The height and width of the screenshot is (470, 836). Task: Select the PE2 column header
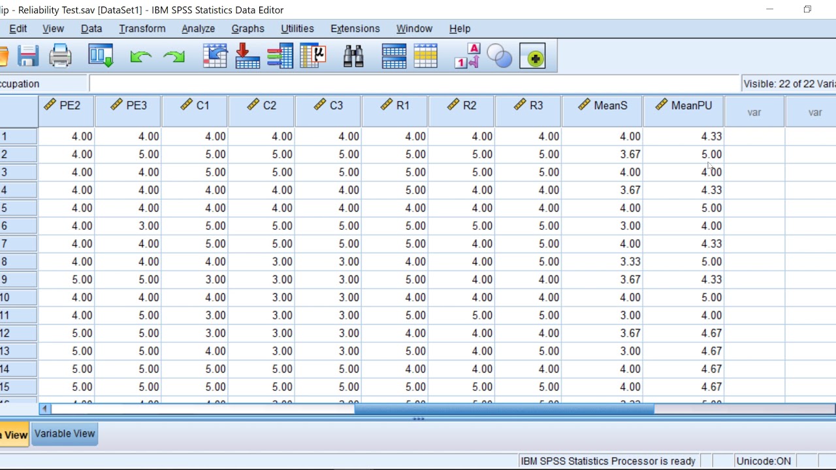pyautogui.click(x=67, y=111)
